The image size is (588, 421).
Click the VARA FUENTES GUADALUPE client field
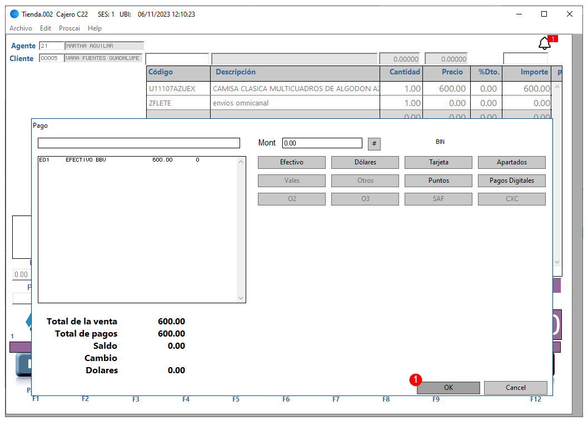[x=103, y=58]
